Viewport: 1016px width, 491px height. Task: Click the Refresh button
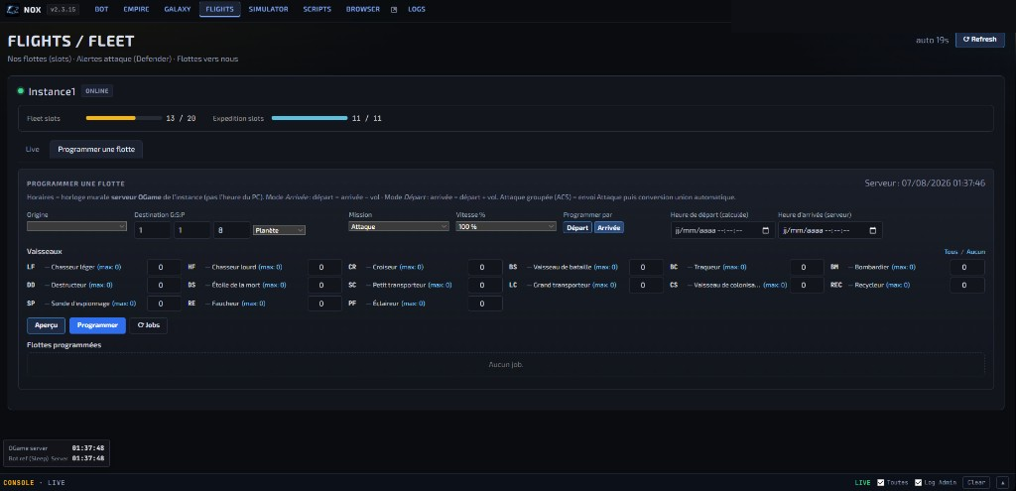click(979, 40)
